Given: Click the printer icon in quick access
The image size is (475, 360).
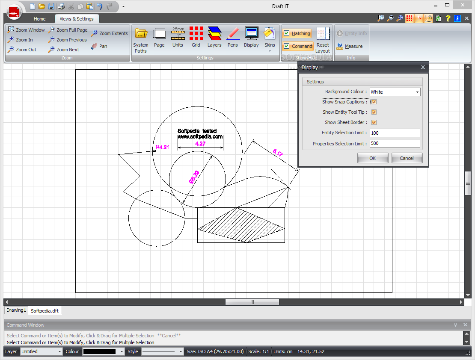Looking at the screenshot, I should click(61, 6).
